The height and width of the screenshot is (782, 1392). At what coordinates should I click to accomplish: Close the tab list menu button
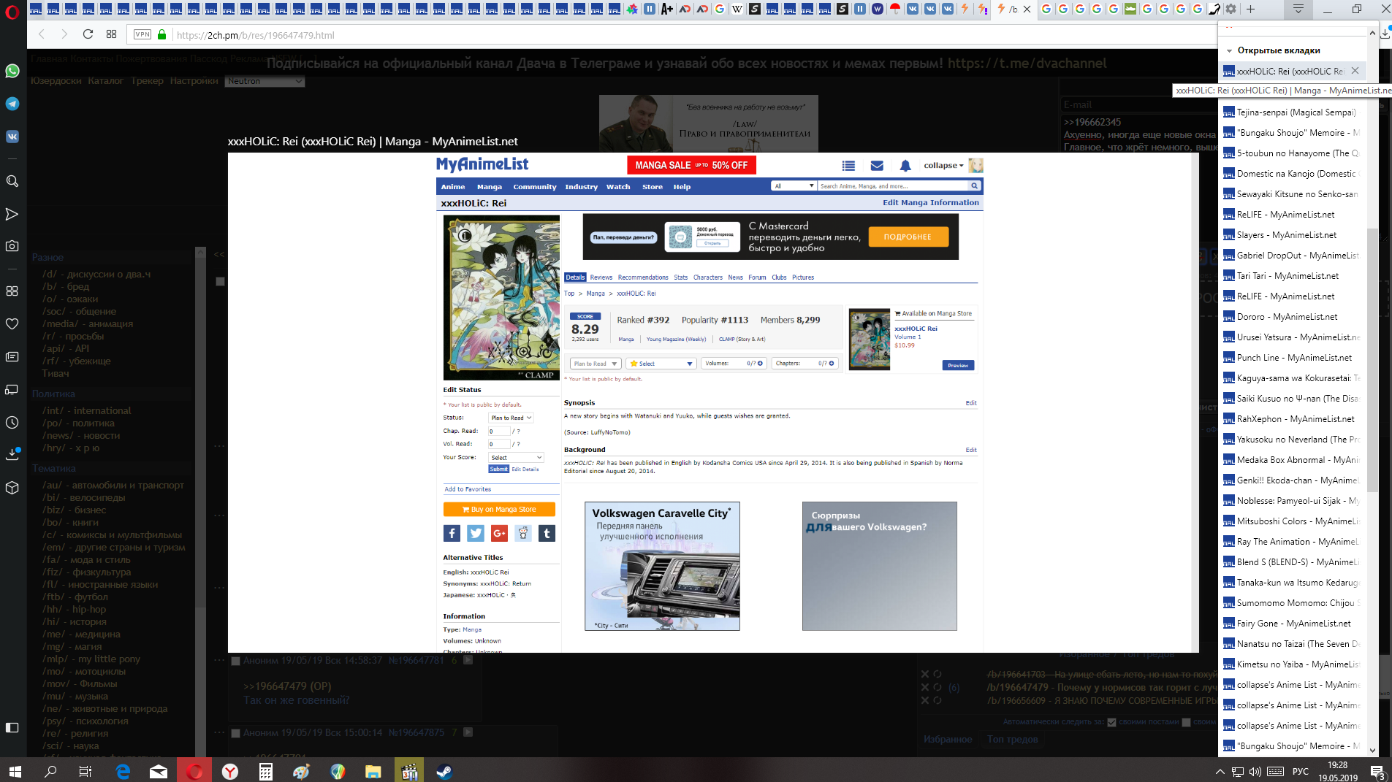tap(1298, 9)
